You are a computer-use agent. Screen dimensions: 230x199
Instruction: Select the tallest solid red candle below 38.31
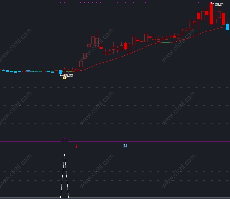[x=211, y=13]
